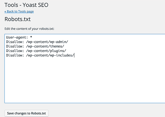The height and width of the screenshot is (117, 165).
Task: Click the 'Disallow: /wp-content/wp-admin/' line
Action: (x=37, y=42)
